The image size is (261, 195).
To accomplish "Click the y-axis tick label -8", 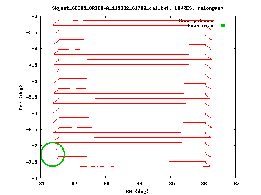I will pyautogui.click(x=34, y=178).
